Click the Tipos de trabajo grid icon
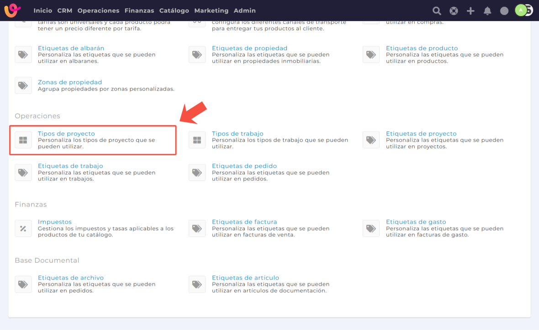 click(x=197, y=140)
